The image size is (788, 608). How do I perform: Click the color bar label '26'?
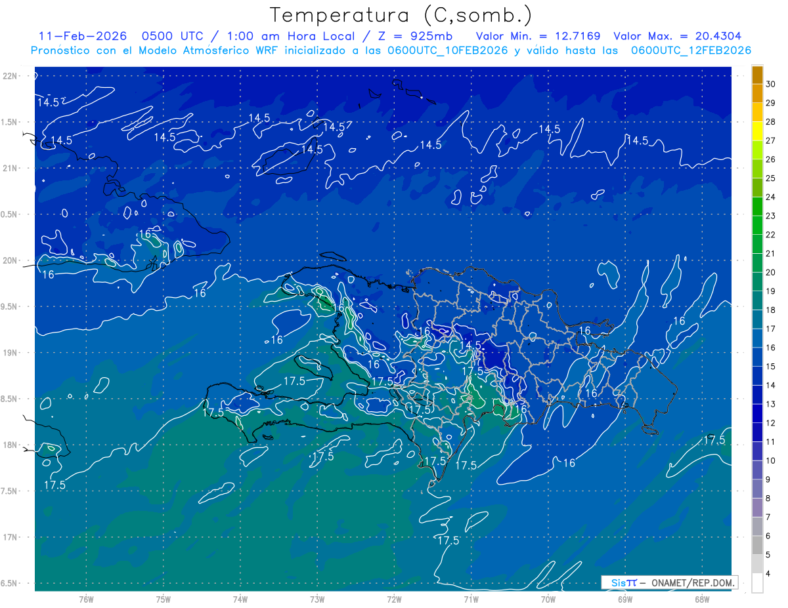(x=771, y=159)
